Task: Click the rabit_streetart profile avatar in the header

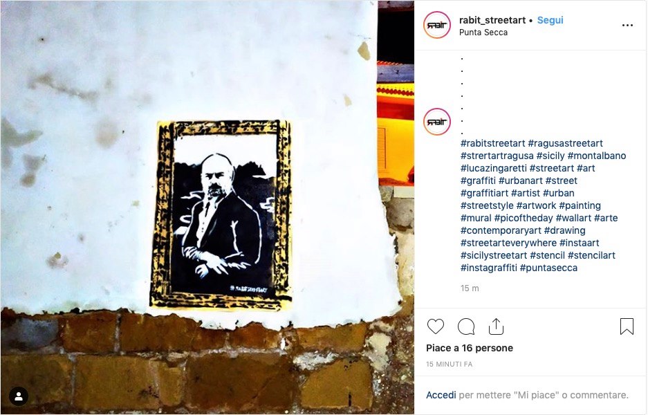Action: 437,25
